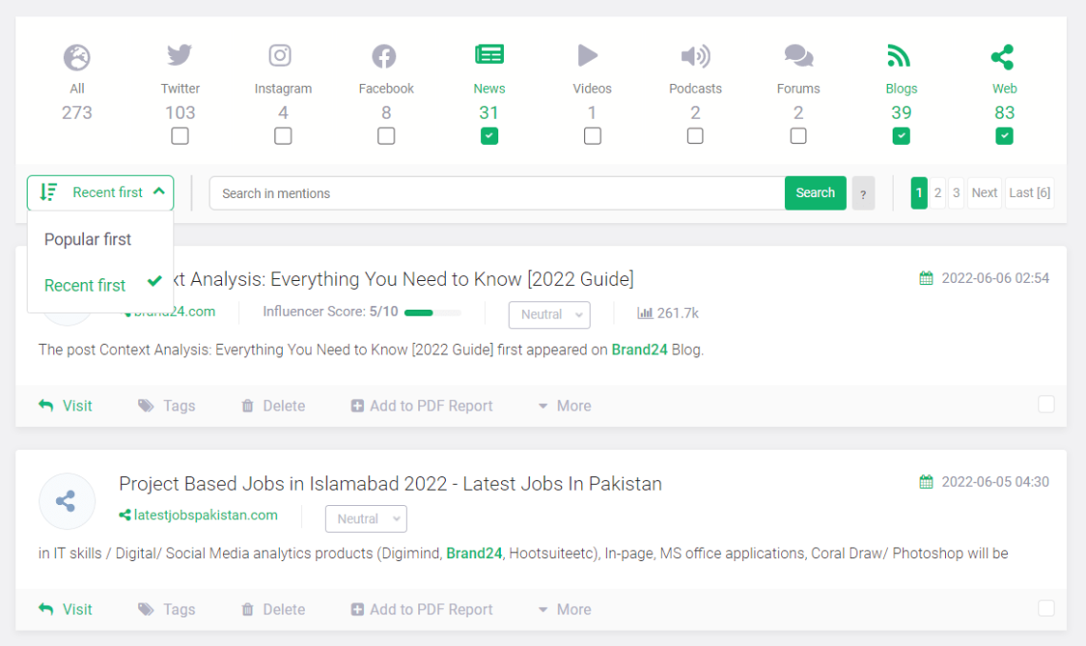The image size is (1086, 646).
Task: Go to page 2 of results
Action: 937,192
